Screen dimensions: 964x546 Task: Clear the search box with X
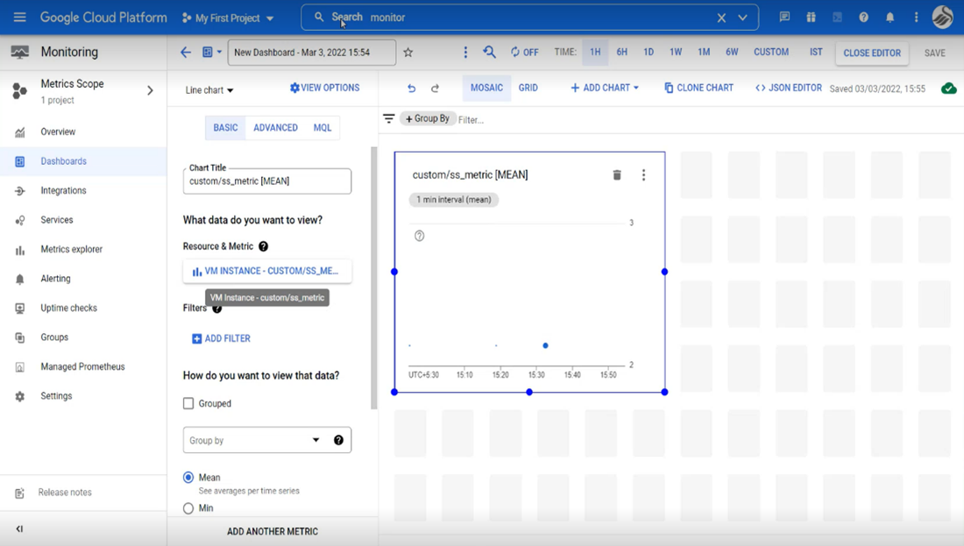pos(721,18)
